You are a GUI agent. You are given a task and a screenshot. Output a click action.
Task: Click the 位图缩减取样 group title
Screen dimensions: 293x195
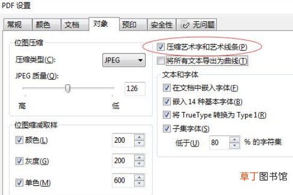pyautogui.click(x=36, y=125)
